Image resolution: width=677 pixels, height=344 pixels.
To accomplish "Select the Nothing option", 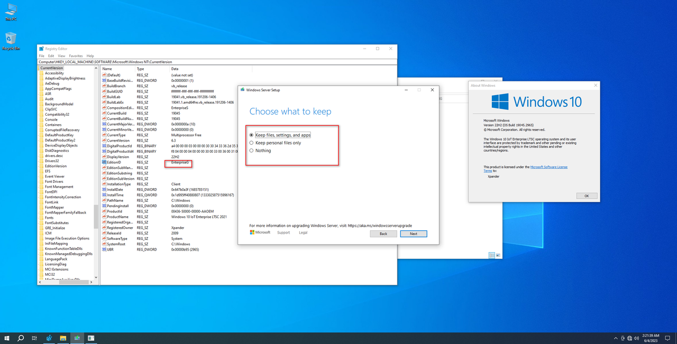I will pos(260,151).
